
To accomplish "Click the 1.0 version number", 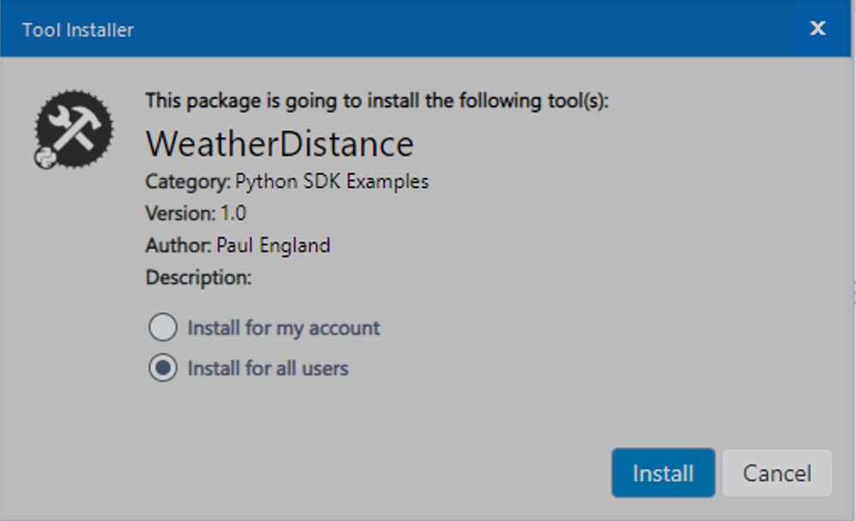I will (234, 213).
